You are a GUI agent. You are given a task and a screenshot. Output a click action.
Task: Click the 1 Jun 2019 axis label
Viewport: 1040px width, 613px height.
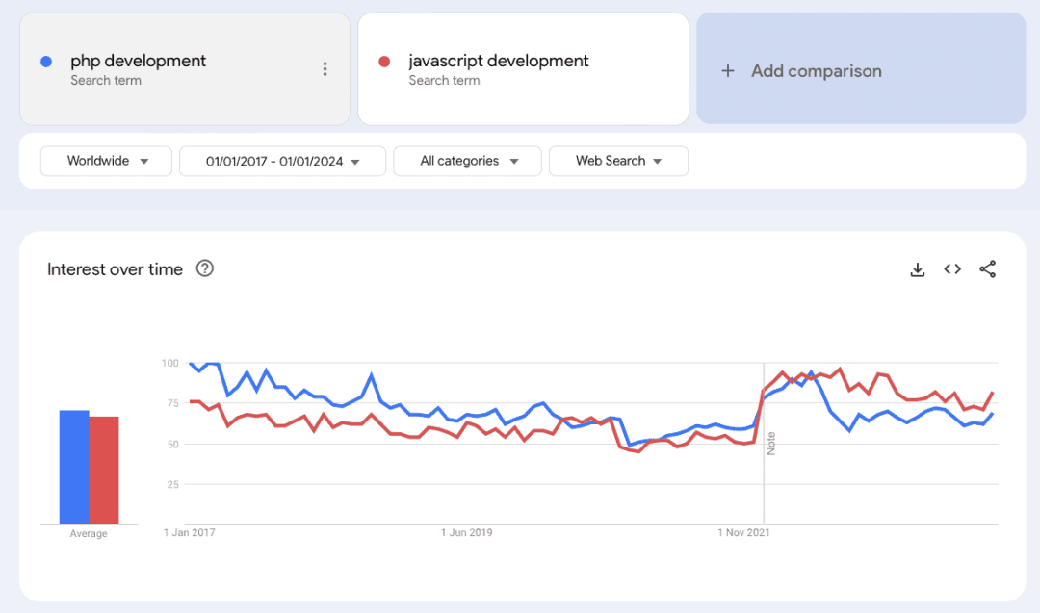pyautogui.click(x=467, y=532)
